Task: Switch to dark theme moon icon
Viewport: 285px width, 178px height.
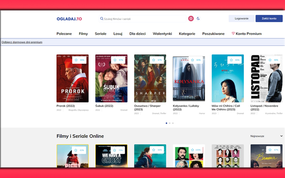Action: coord(198,18)
